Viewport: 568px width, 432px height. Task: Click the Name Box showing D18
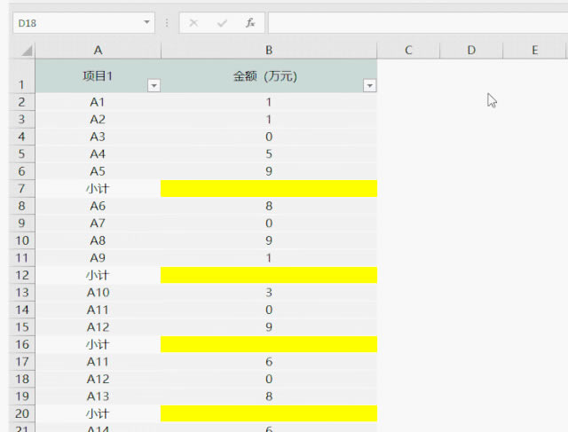tap(83, 23)
